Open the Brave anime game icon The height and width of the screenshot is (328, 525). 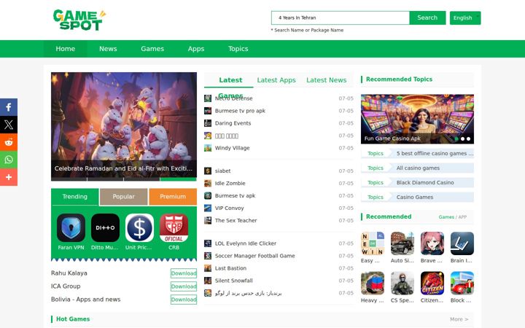432,243
